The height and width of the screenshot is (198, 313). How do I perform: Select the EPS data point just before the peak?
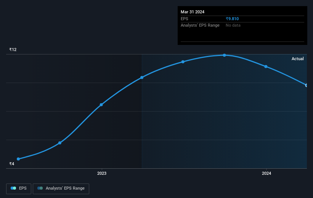click(183, 62)
